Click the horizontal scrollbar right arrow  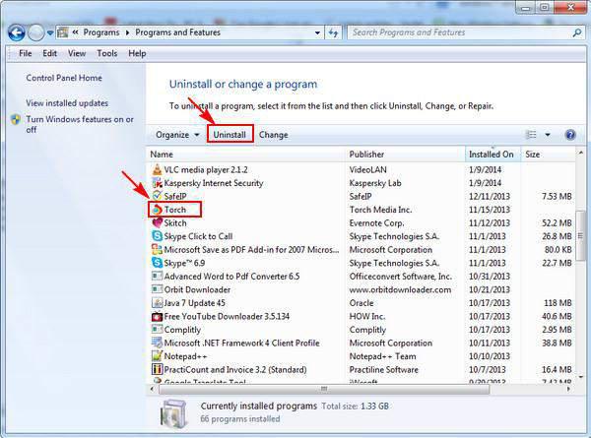tap(568, 389)
